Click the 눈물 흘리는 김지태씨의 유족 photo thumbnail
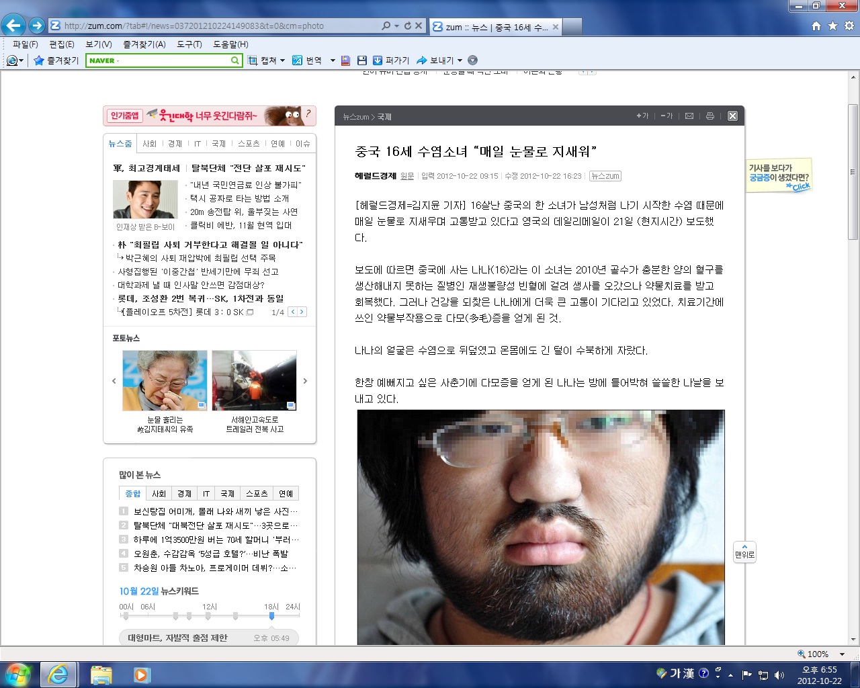Viewport: 860px width, 688px height. 165,380
